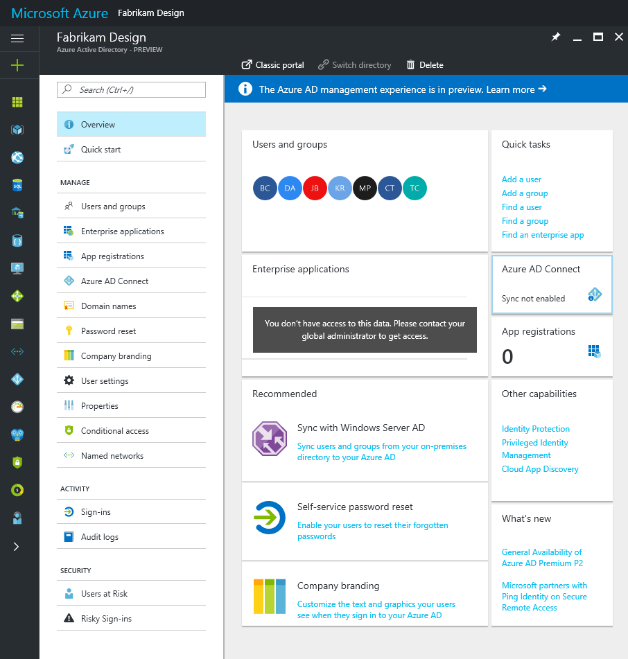Click the black MP user avatar
The width and height of the screenshot is (628, 659).
[365, 188]
